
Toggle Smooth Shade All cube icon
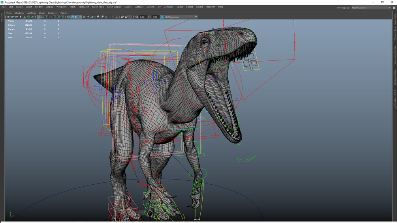click(x=72, y=17)
